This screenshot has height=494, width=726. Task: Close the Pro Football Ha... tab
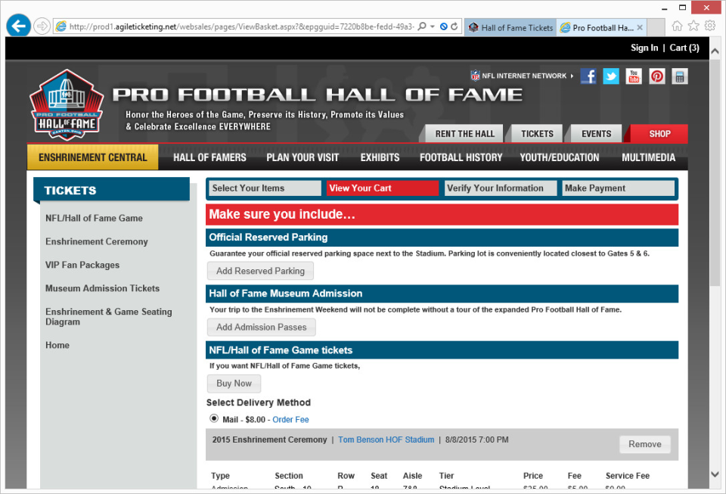640,28
